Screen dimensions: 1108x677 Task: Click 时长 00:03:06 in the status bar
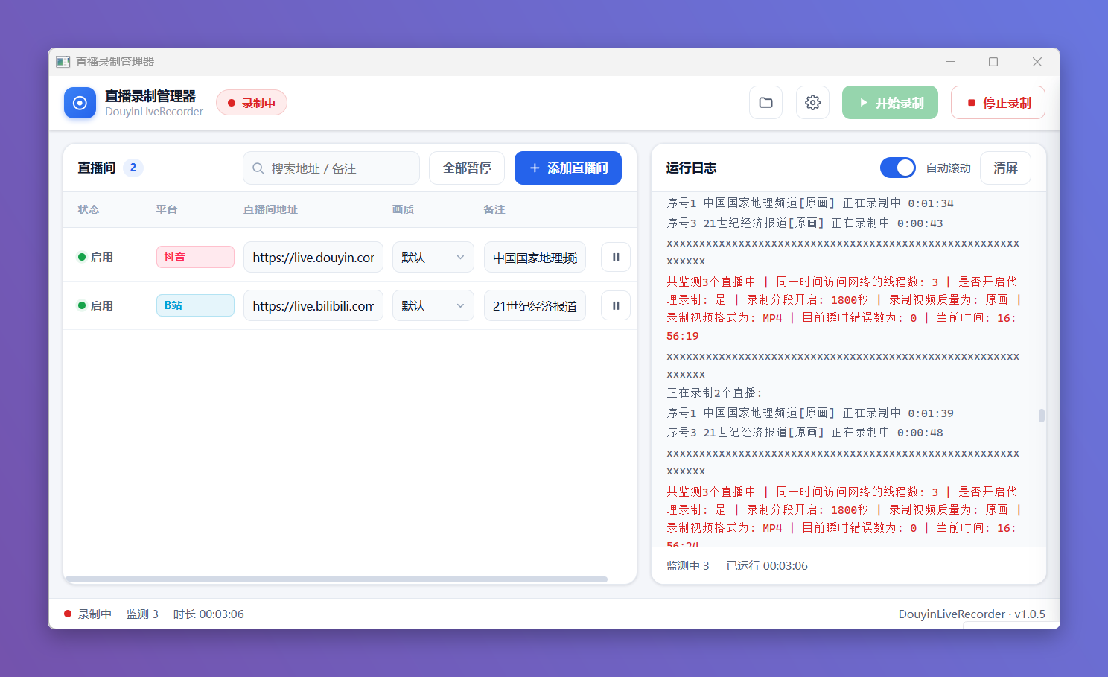(208, 614)
